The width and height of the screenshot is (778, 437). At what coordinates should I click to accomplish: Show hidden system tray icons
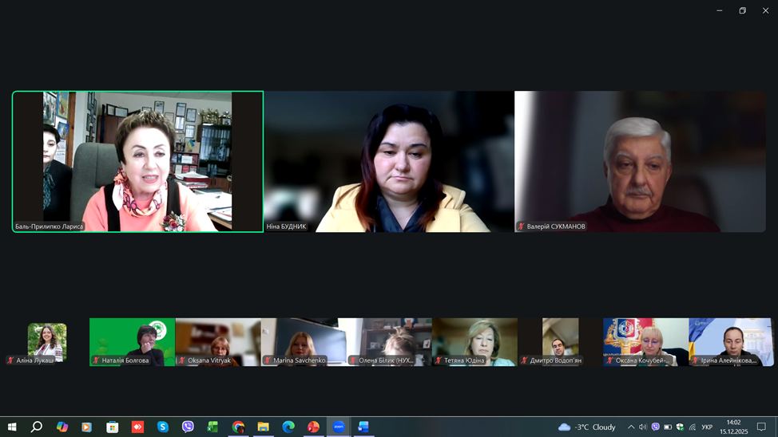[x=631, y=427]
